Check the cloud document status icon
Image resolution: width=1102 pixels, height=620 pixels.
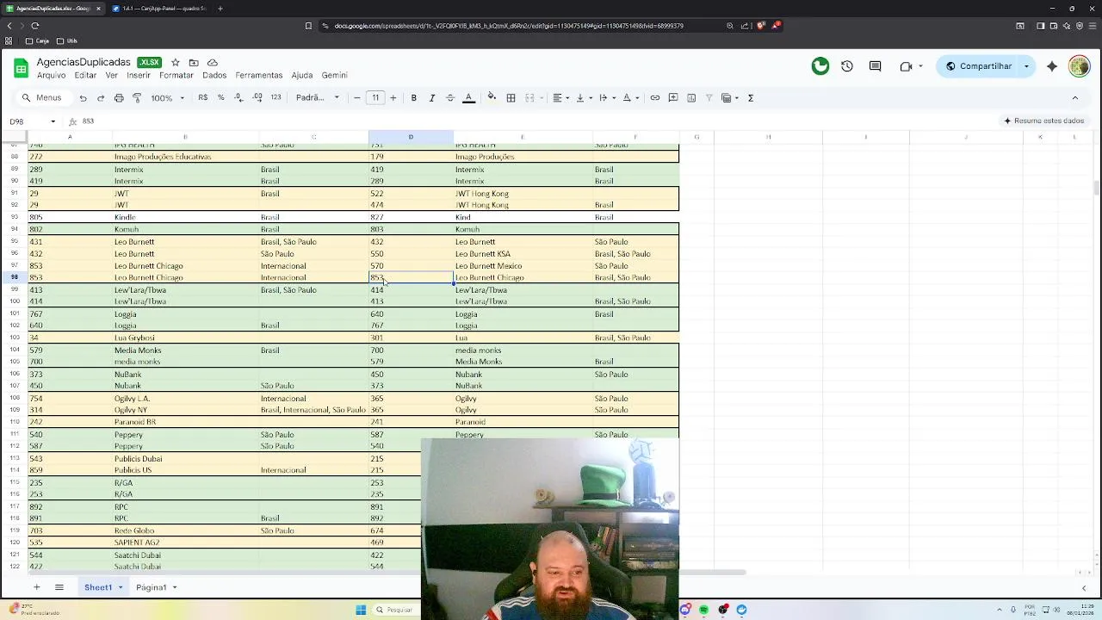click(x=213, y=63)
